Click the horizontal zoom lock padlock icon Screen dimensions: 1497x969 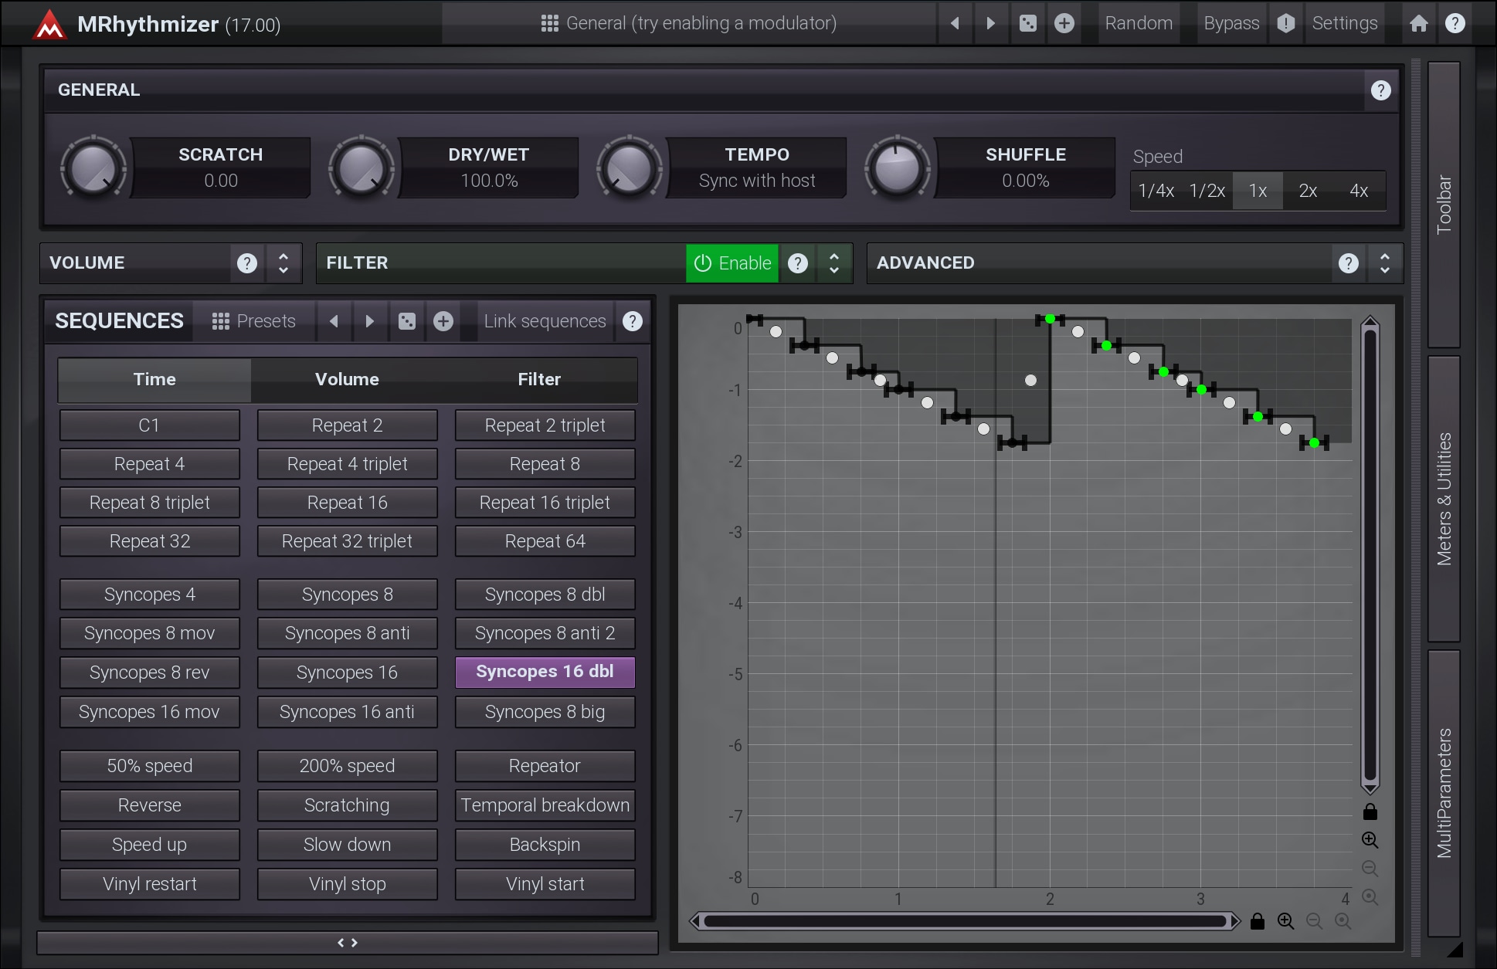[x=1258, y=921]
